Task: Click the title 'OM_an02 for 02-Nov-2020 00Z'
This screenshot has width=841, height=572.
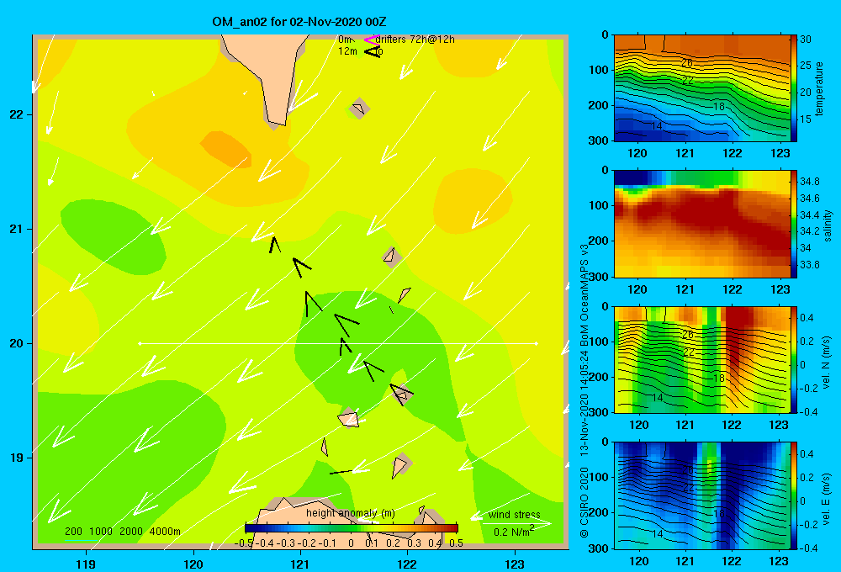Action: [x=299, y=22]
